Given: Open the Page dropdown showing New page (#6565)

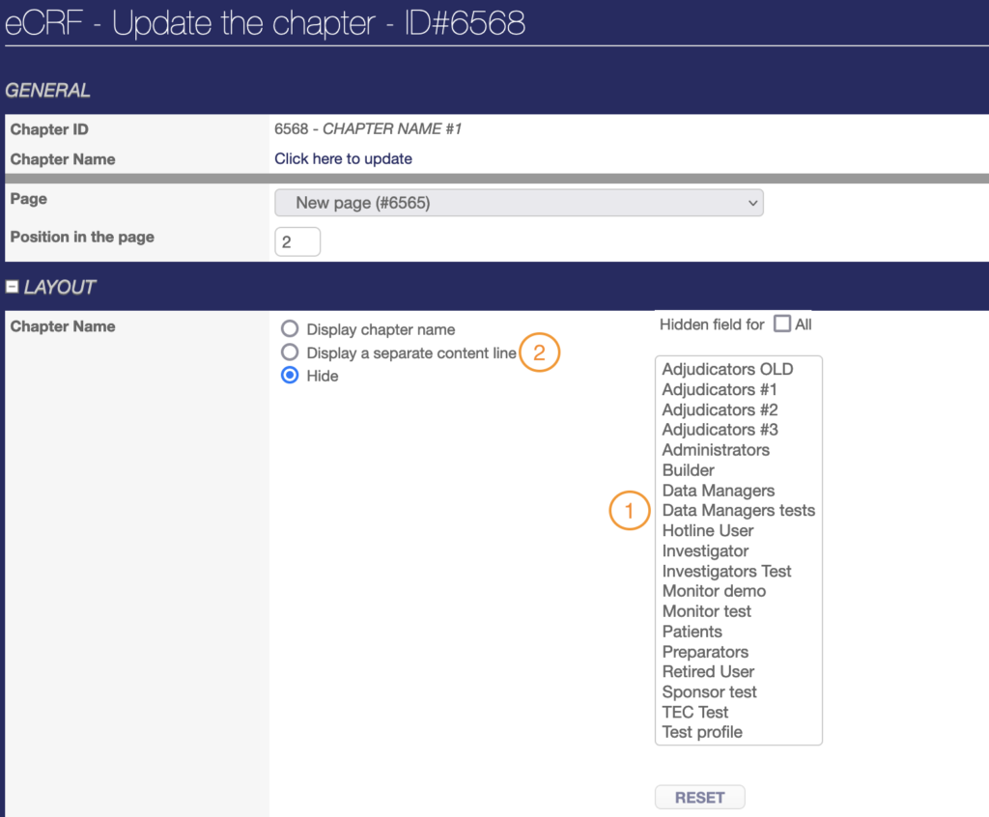Looking at the screenshot, I should (519, 203).
